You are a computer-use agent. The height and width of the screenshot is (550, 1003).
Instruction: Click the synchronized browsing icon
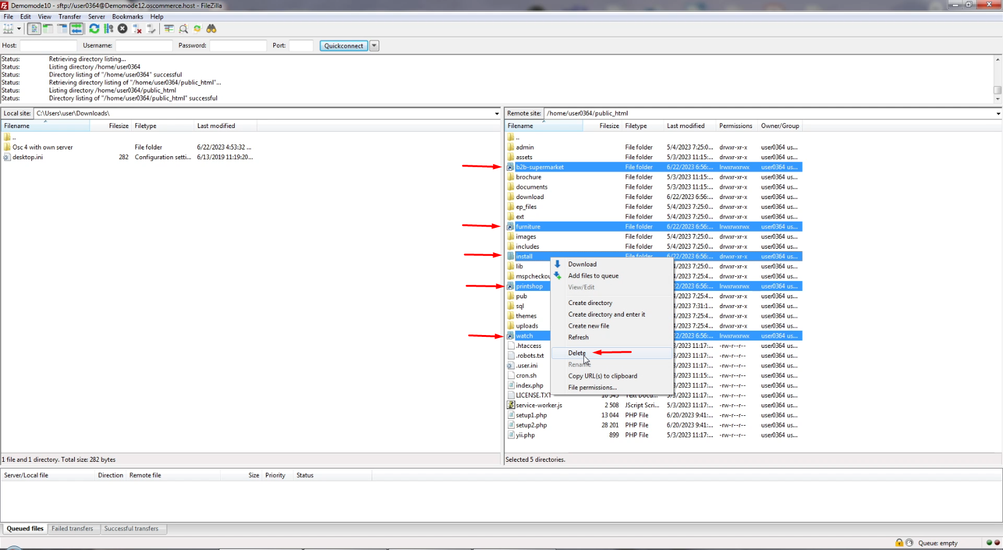(x=197, y=29)
